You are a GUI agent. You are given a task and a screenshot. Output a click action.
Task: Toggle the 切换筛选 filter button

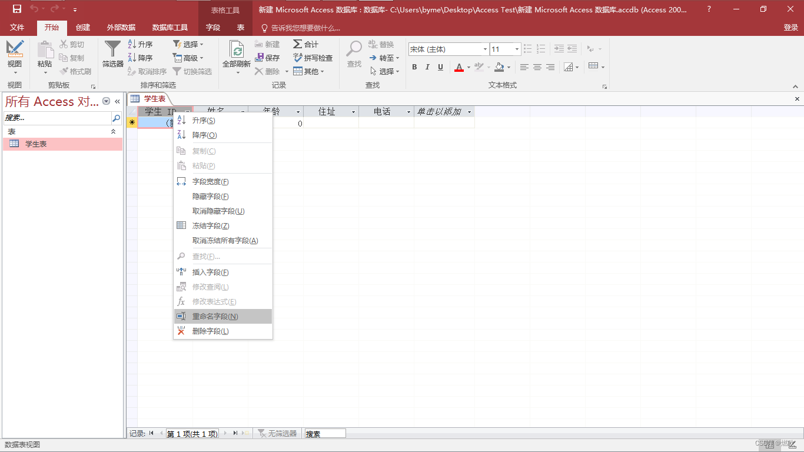pos(192,71)
